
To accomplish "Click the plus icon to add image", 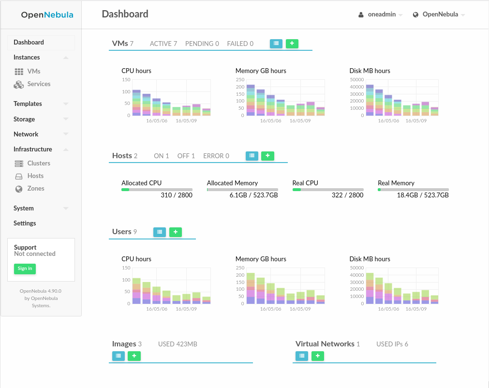I will point(134,356).
